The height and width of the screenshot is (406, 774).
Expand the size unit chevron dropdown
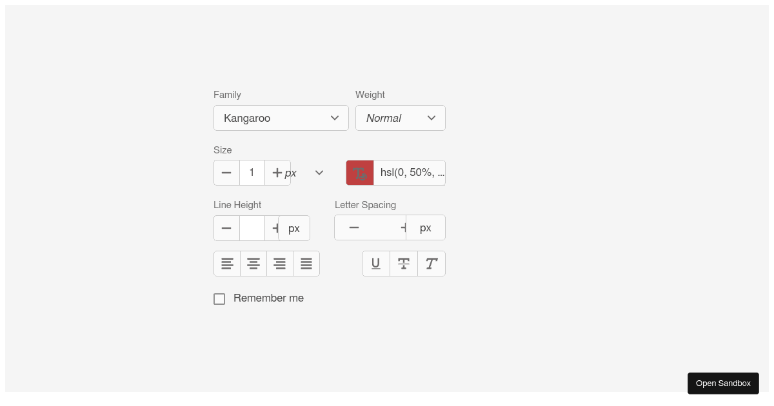click(x=319, y=172)
